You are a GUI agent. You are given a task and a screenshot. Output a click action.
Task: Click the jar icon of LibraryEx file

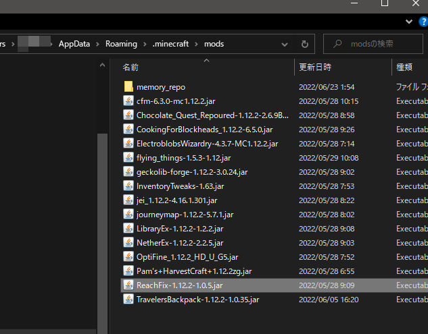click(x=128, y=228)
